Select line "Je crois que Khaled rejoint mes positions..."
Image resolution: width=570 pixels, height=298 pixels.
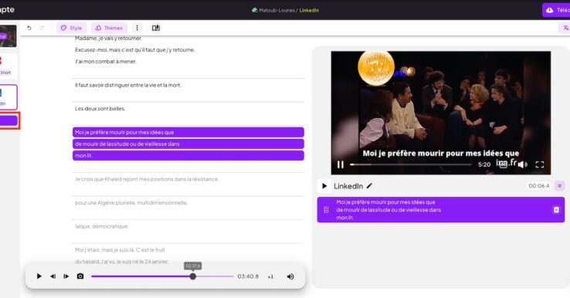click(147, 179)
